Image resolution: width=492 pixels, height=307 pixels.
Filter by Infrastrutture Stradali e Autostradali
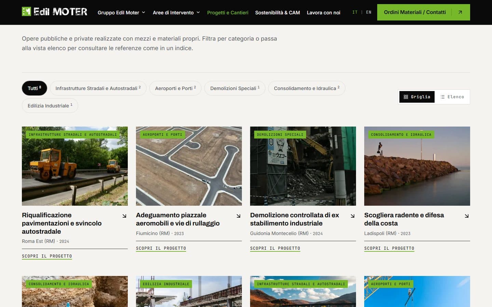click(x=98, y=88)
